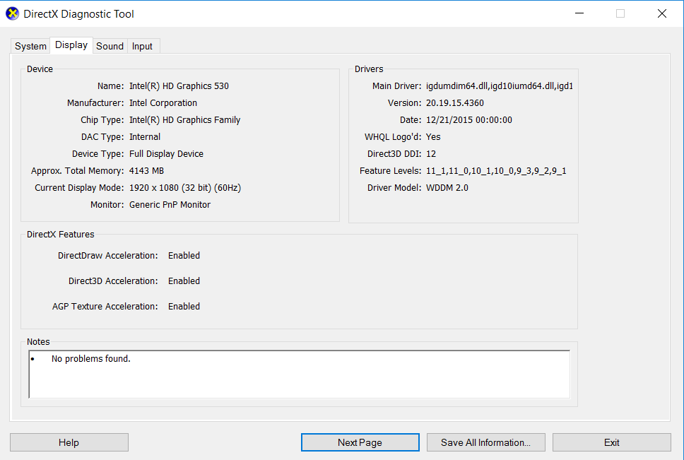Click the Direct3D DDI value '12'
The image size is (684, 460).
point(431,154)
